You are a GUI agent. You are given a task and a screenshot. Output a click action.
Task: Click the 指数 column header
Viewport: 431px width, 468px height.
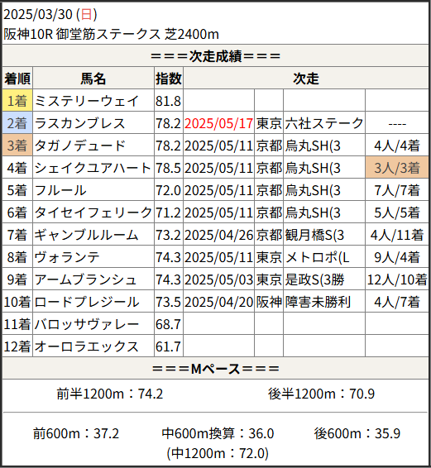tap(169, 79)
